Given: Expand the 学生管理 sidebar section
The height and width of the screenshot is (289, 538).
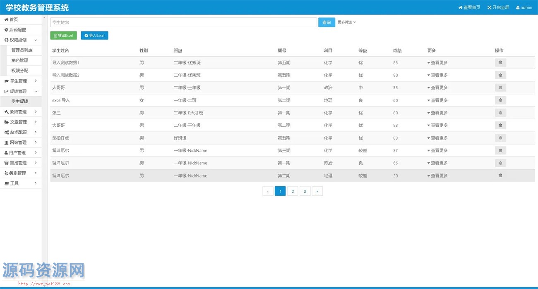Looking at the screenshot, I should pos(21,81).
